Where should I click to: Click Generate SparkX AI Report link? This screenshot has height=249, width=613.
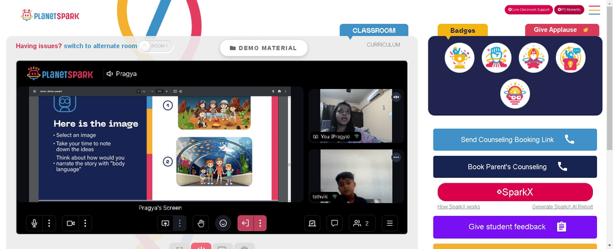(x=562, y=207)
